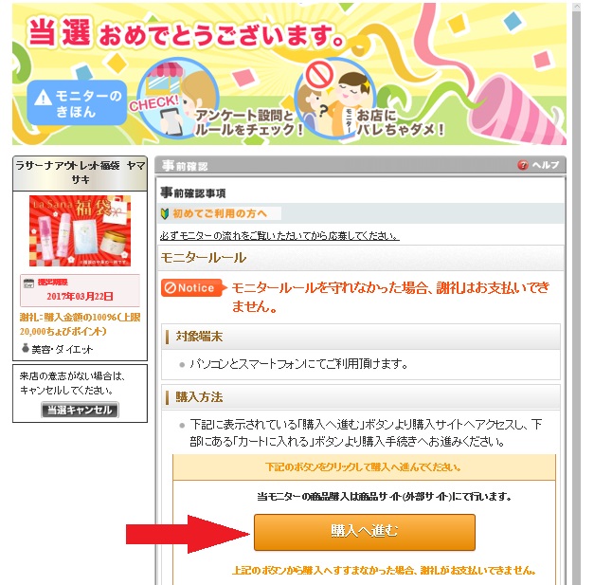Click the ラサーナアウトレット福袋 title header
The height and width of the screenshot is (585, 594).
[x=80, y=173]
